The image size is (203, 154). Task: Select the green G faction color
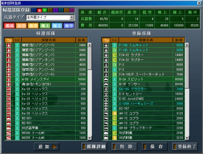(x=45, y=10)
